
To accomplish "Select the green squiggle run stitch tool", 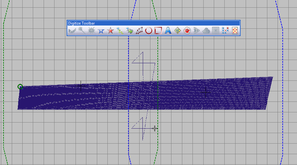I will 120,30.
